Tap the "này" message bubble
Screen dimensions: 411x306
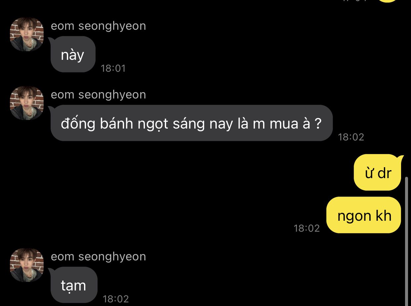[x=73, y=55]
